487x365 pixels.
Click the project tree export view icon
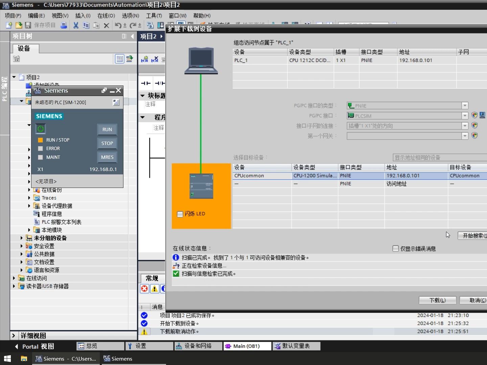[130, 59]
